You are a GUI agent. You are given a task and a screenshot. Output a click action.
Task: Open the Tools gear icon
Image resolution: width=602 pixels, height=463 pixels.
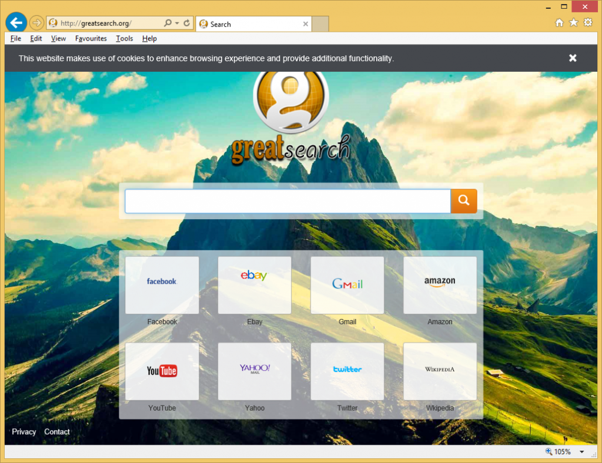[588, 23]
